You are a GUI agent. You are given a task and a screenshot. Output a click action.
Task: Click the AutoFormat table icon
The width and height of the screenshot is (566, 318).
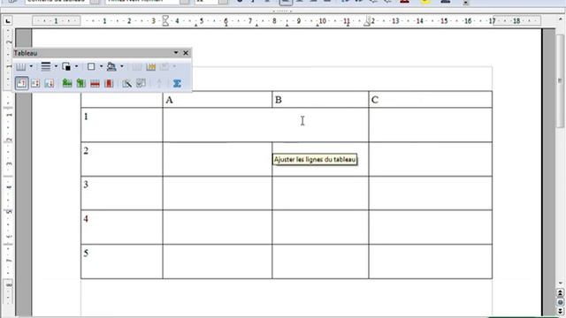click(126, 84)
